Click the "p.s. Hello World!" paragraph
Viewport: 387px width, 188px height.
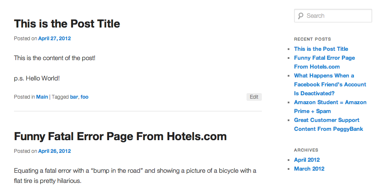(37, 79)
